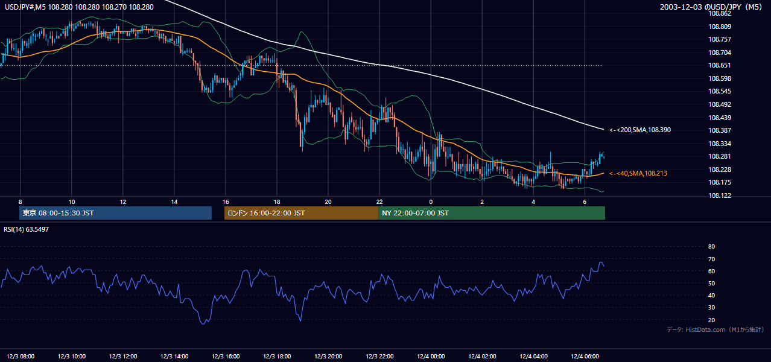The width and height of the screenshot is (771, 362).
Task: Click hour label 22 under the price chart
Action: 379,202
